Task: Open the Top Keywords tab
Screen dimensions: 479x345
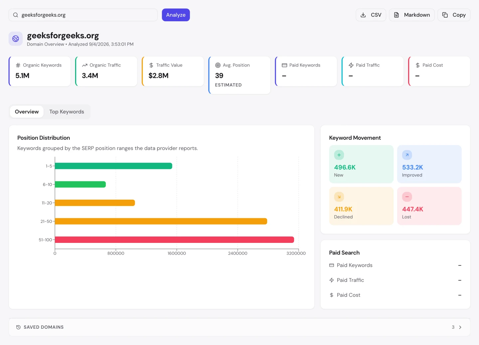Action: 67,112
